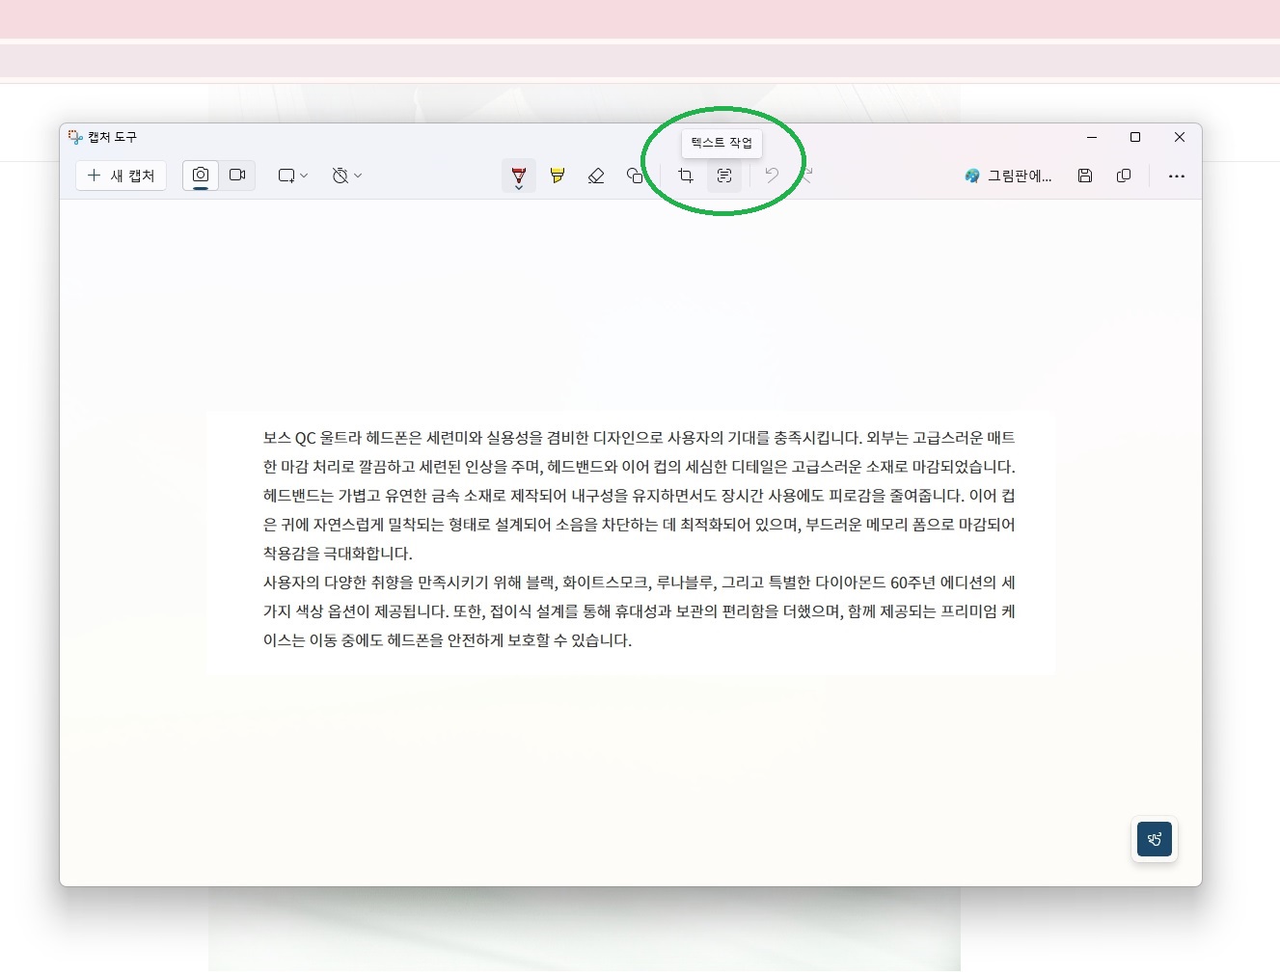
Task: Open the three-dot more options menu
Action: click(1177, 176)
